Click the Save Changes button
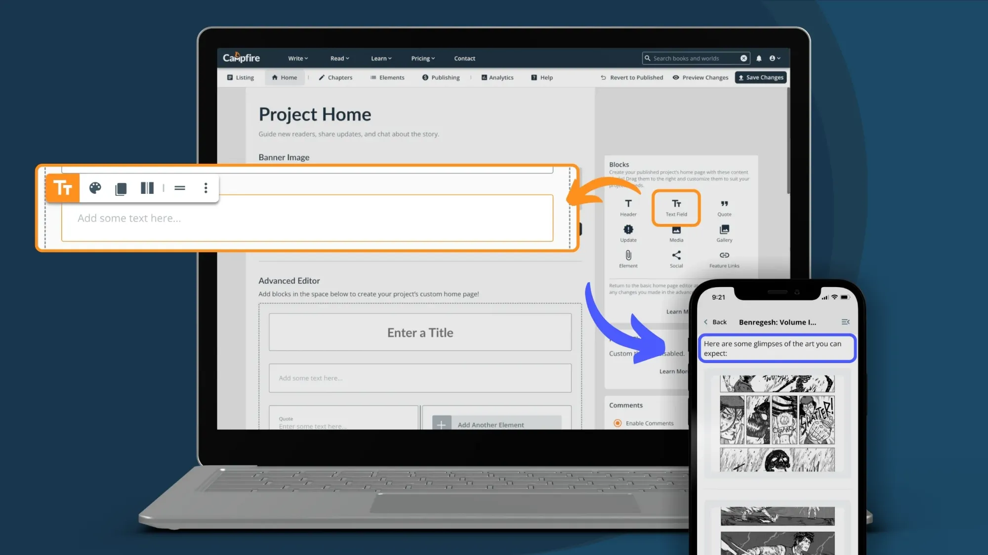 pyautogui.click(x=760, y=77)
